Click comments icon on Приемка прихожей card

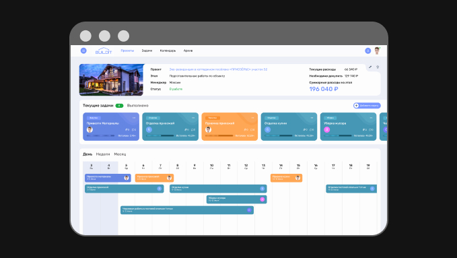tap(252, 129)
